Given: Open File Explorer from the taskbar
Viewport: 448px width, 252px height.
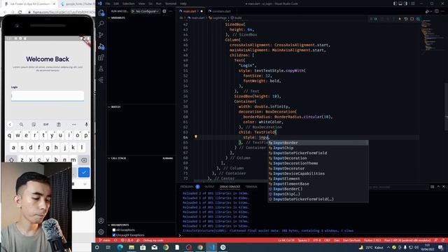Looking at the screenshot, I should point(132,247).
